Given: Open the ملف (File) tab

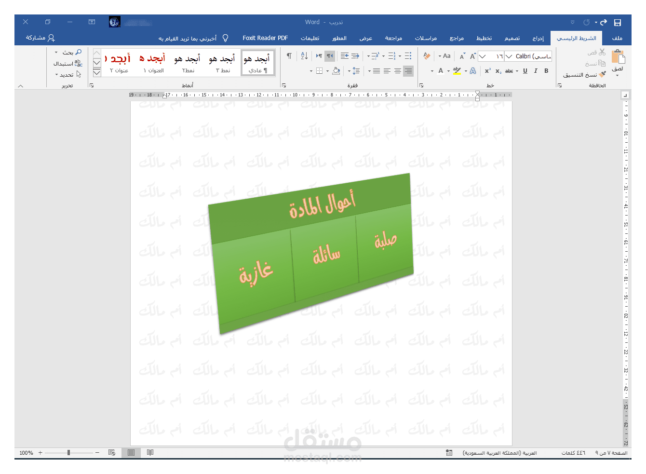Looking at the screenshot, I should (x=617, y=38).
